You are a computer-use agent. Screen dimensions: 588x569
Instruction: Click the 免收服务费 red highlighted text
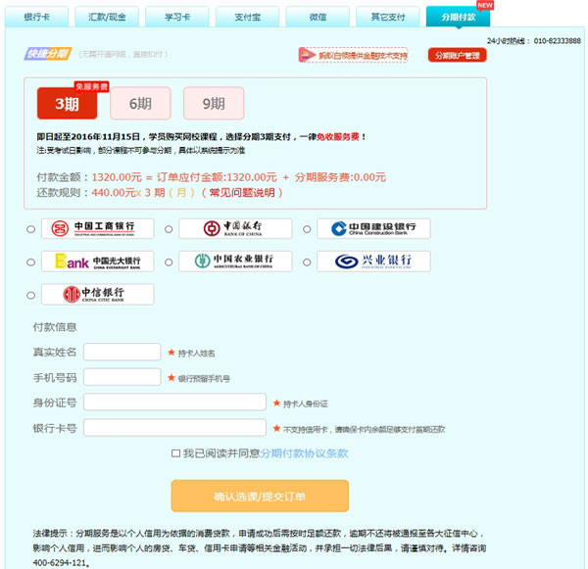click(338, 137)
